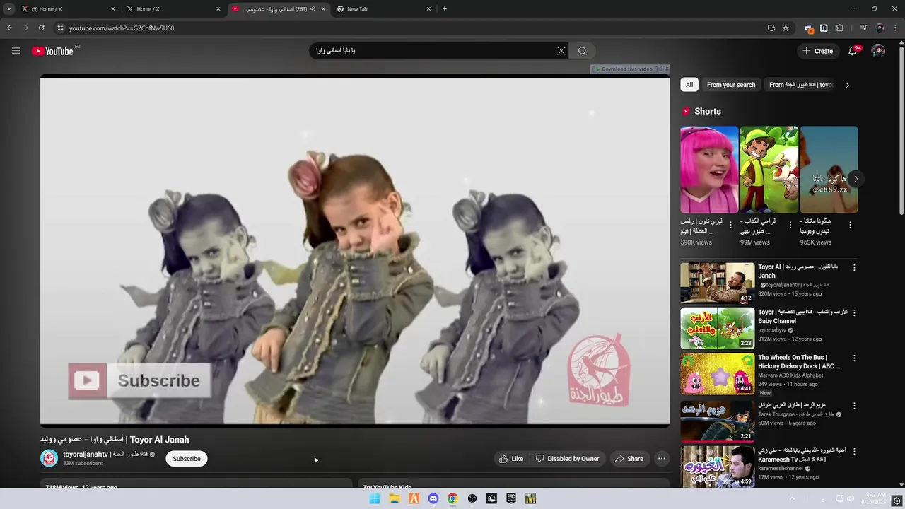Switch to the 'New Tab' tab
The image size is (905, 509).
click(382, 9)
